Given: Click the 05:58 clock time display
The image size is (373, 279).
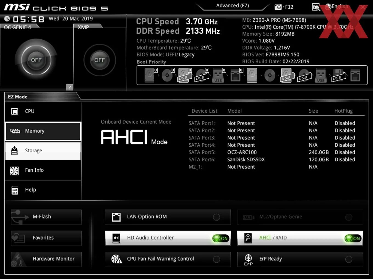Looking at the screenshot, I should [28, 19].
